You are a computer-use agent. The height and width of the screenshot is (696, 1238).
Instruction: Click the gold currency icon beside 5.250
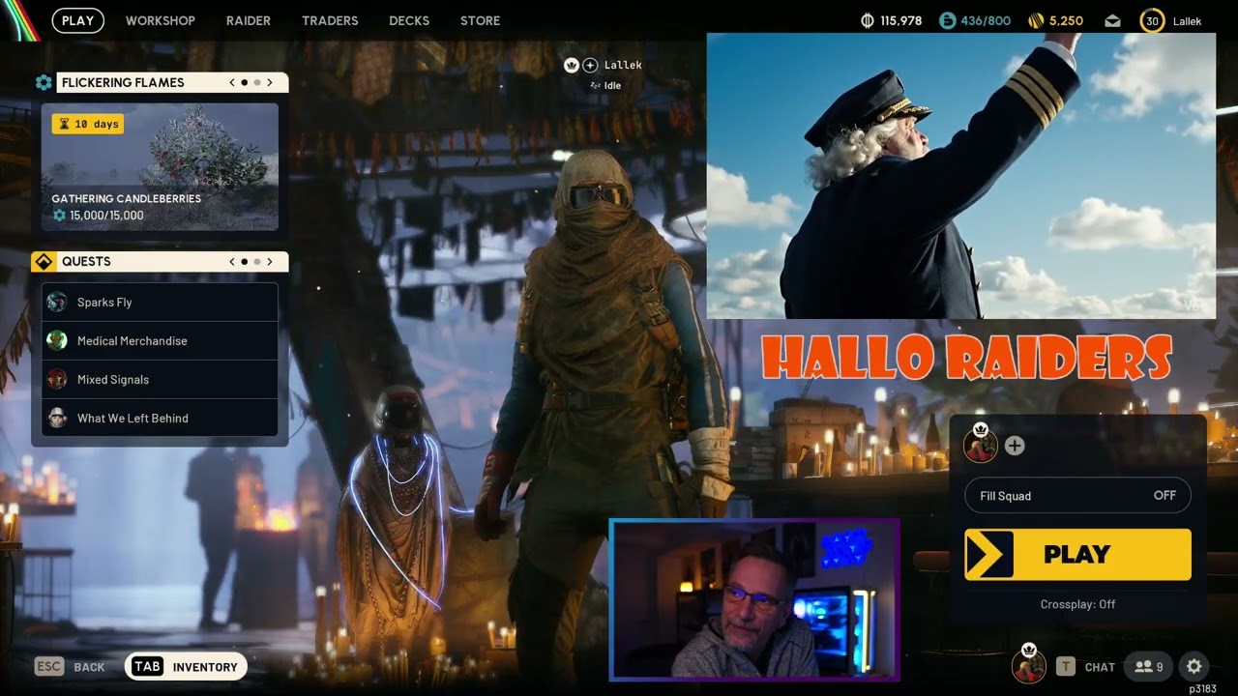[1036, 20]
